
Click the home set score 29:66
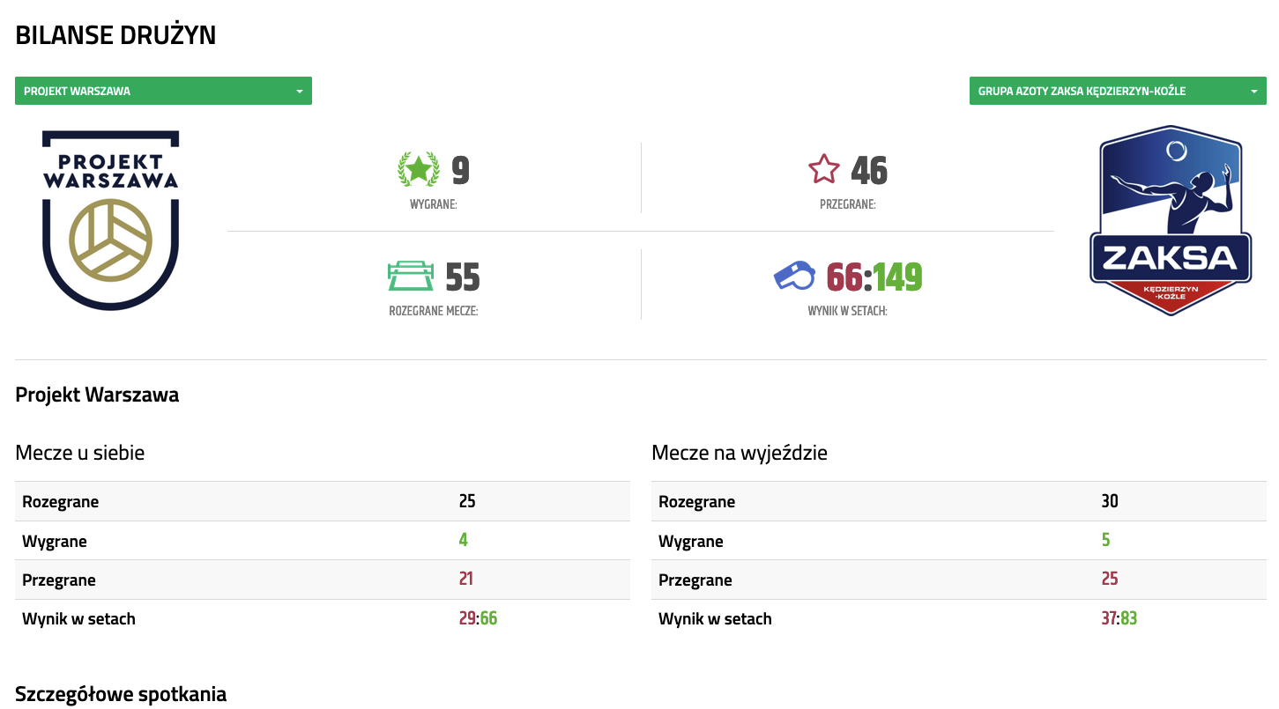pos(478,618)
